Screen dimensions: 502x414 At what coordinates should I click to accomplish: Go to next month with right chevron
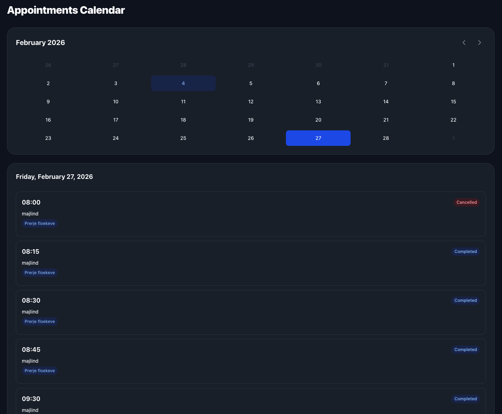480,43
